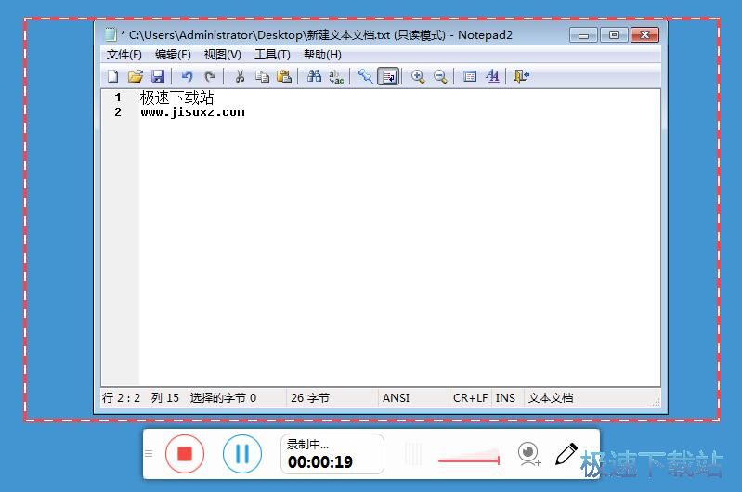Open Find with the binoculars icon
Screen dimensions: 742x492
click(314, 76)
